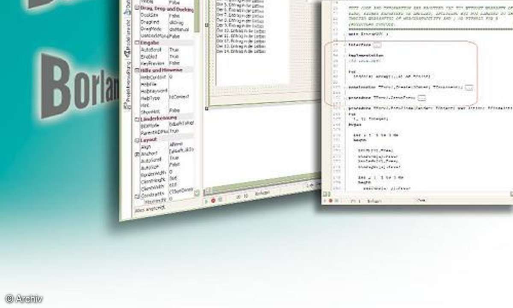Click stop macro icon in code editor
The image size is (513, 308).
tap(336, 200)
